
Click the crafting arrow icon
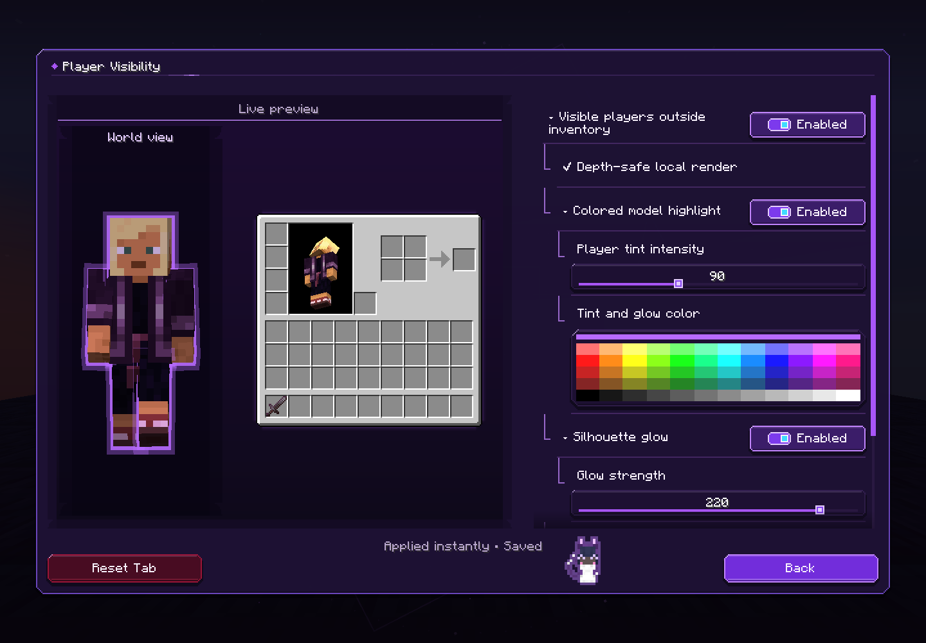(440, 259)
